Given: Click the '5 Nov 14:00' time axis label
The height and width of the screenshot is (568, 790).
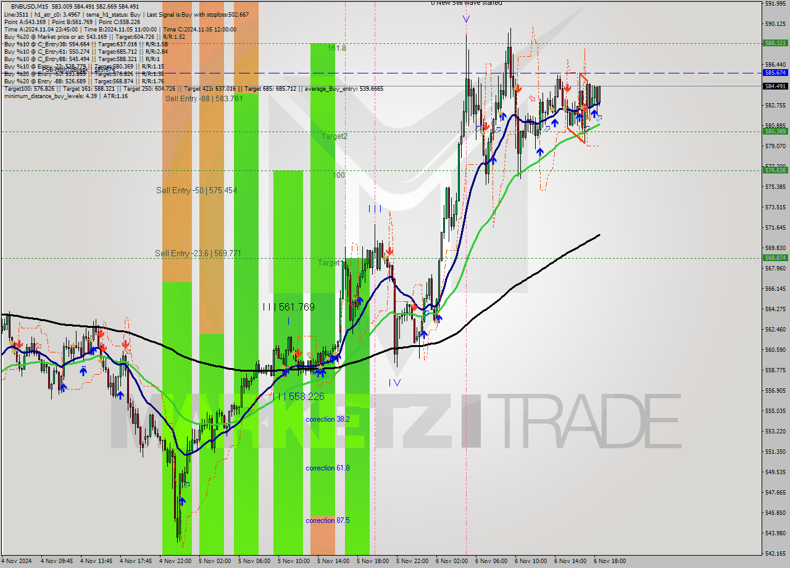Looking at the screenshot, I should point(333,561).
